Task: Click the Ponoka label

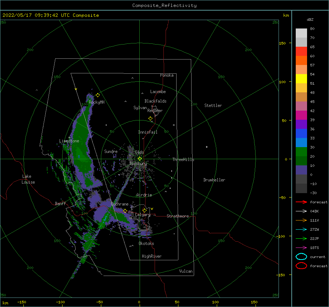Action: pyautogui.click(x=167, y=75)
